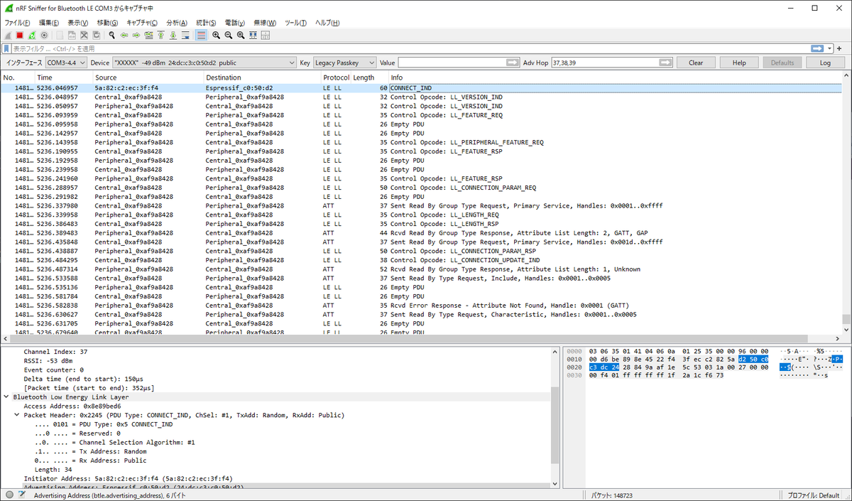Open the 分析(A) menu
The height and width of the screenshot is (501, 852).
click(x=175, y=23)
